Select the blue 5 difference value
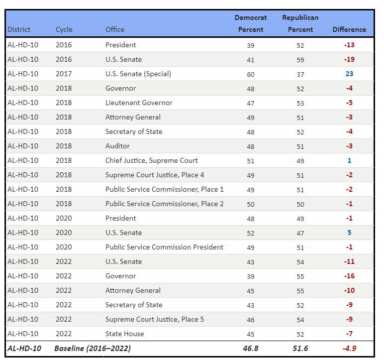 coord(350,233)
